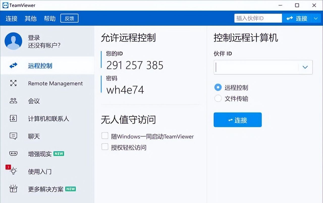
Task: Click the TeamViewer logo in title bar
Action: pyautogui.click(x=5, y=5)
